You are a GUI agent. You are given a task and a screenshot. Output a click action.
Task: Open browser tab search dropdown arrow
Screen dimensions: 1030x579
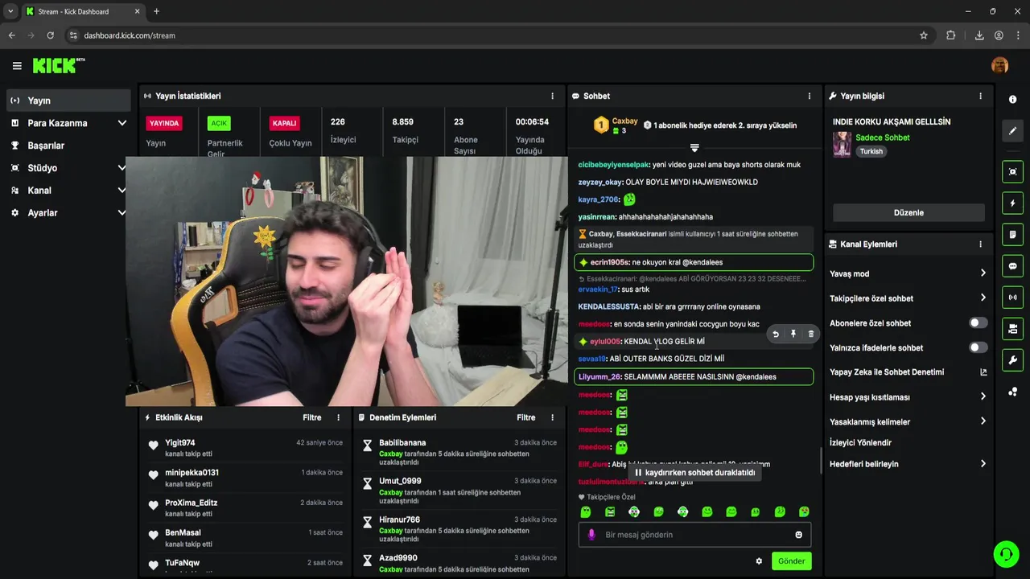coord(10,11)
